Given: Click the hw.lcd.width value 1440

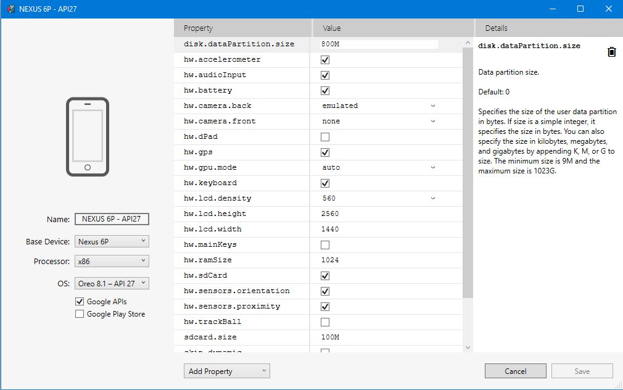Looking at the screenshot, I should tap(330, 230).
